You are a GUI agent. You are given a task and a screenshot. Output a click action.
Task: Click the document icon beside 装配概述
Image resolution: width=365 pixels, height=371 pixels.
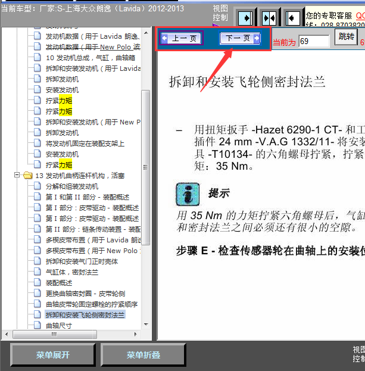click(37, 282)
